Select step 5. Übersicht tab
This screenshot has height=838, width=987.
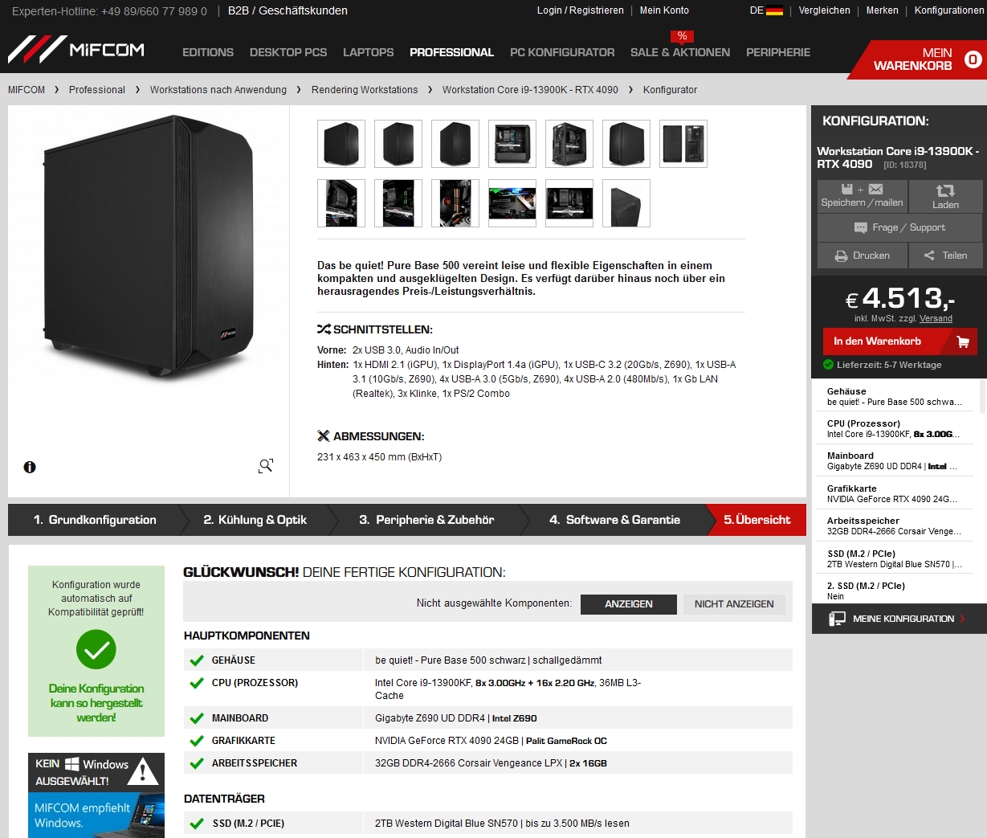click(x=757, y=520)
